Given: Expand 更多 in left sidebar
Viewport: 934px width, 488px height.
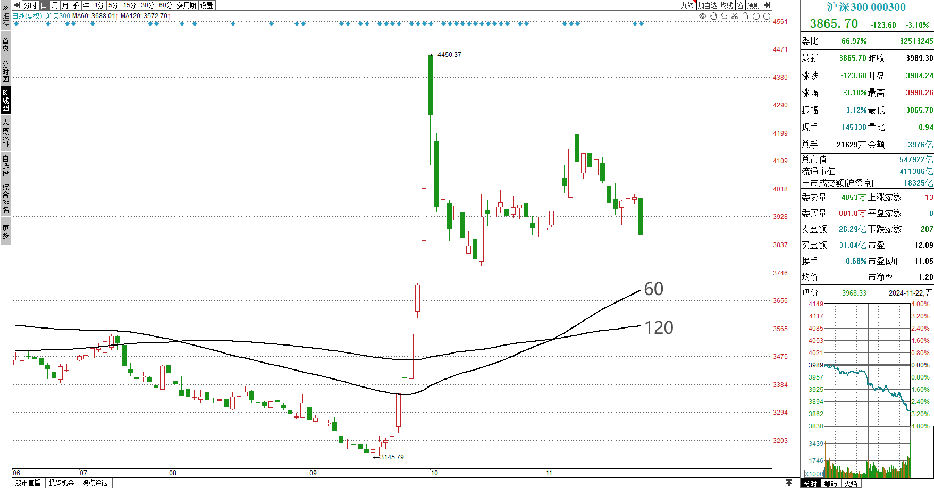Looking at the screenshot, I should point(5,232).
